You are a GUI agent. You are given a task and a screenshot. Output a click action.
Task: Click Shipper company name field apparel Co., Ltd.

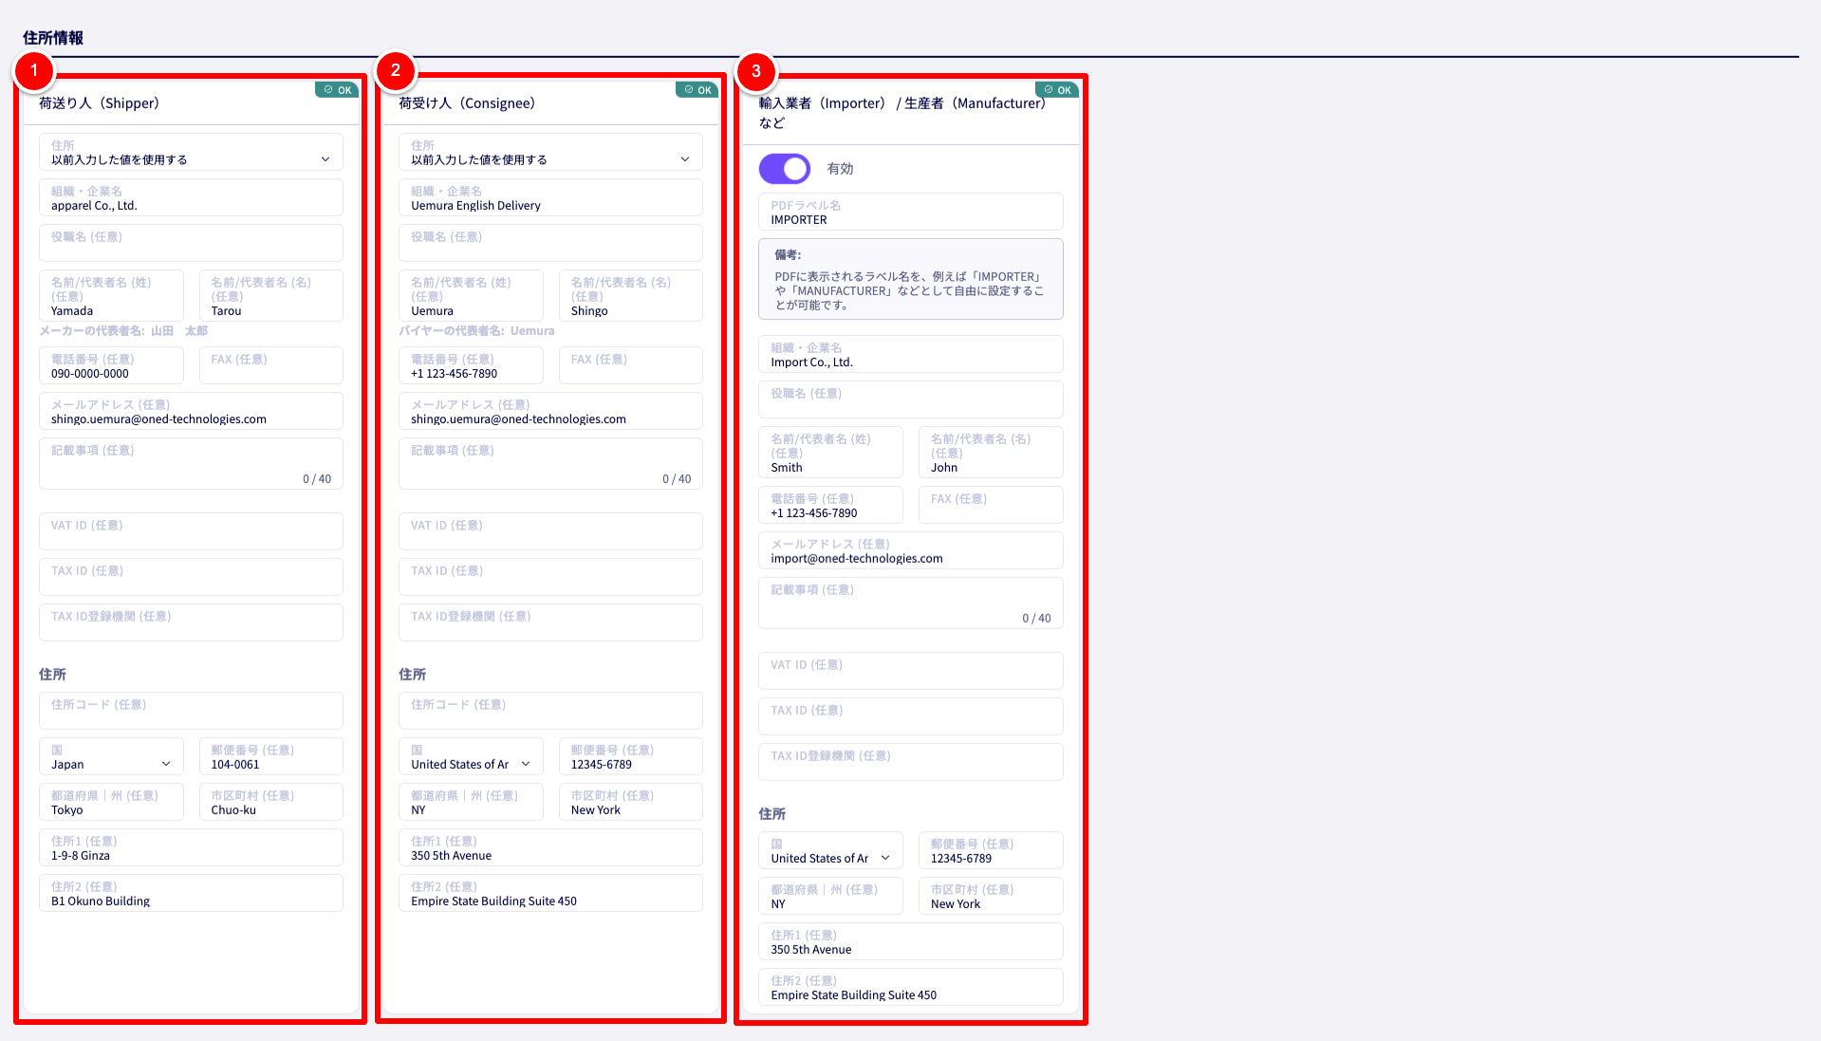click(191, 198)
